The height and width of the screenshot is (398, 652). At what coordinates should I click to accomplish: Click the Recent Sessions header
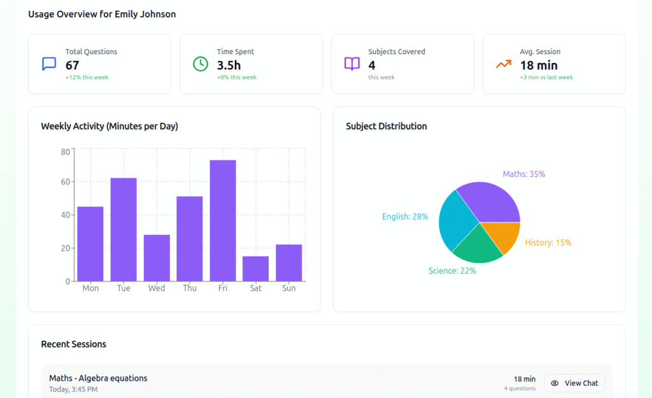click(73, 344)
